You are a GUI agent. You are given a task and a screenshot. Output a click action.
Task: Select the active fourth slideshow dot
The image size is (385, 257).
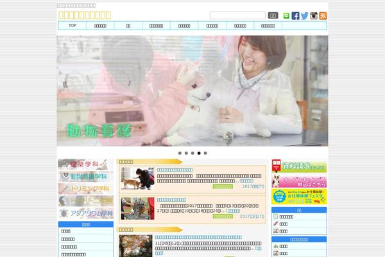[199, 153]
